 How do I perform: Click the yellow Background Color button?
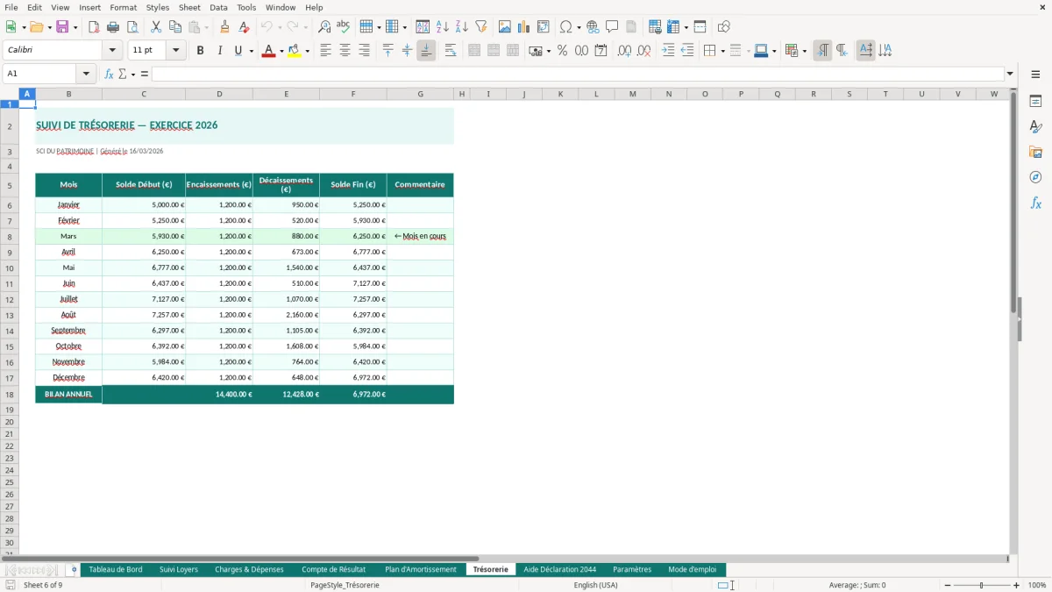pos(294,51)
